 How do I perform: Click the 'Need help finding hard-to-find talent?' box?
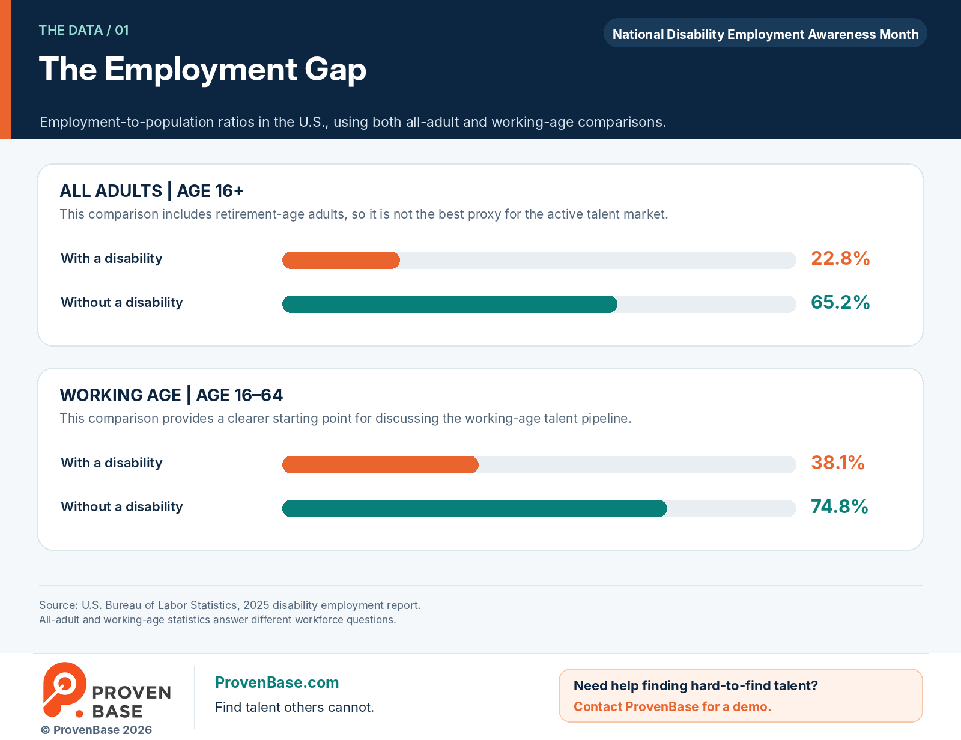741,696
